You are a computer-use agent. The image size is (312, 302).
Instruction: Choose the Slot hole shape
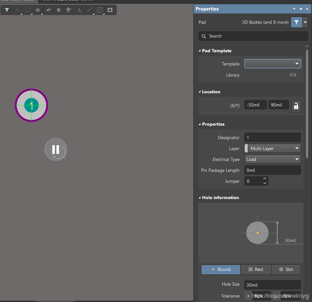click(x=286, y=269)
